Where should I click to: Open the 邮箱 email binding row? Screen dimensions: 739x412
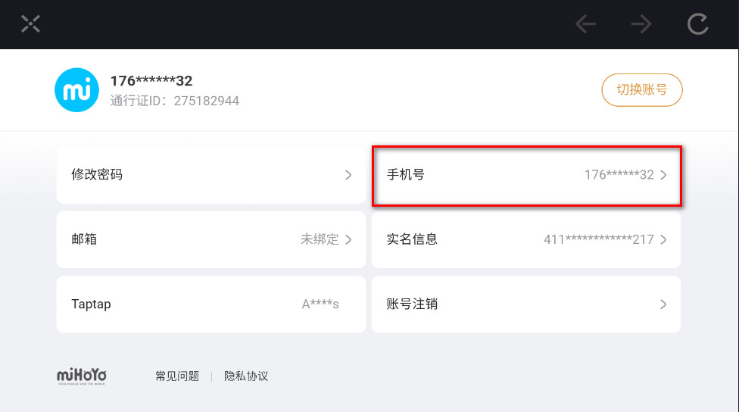211,239
